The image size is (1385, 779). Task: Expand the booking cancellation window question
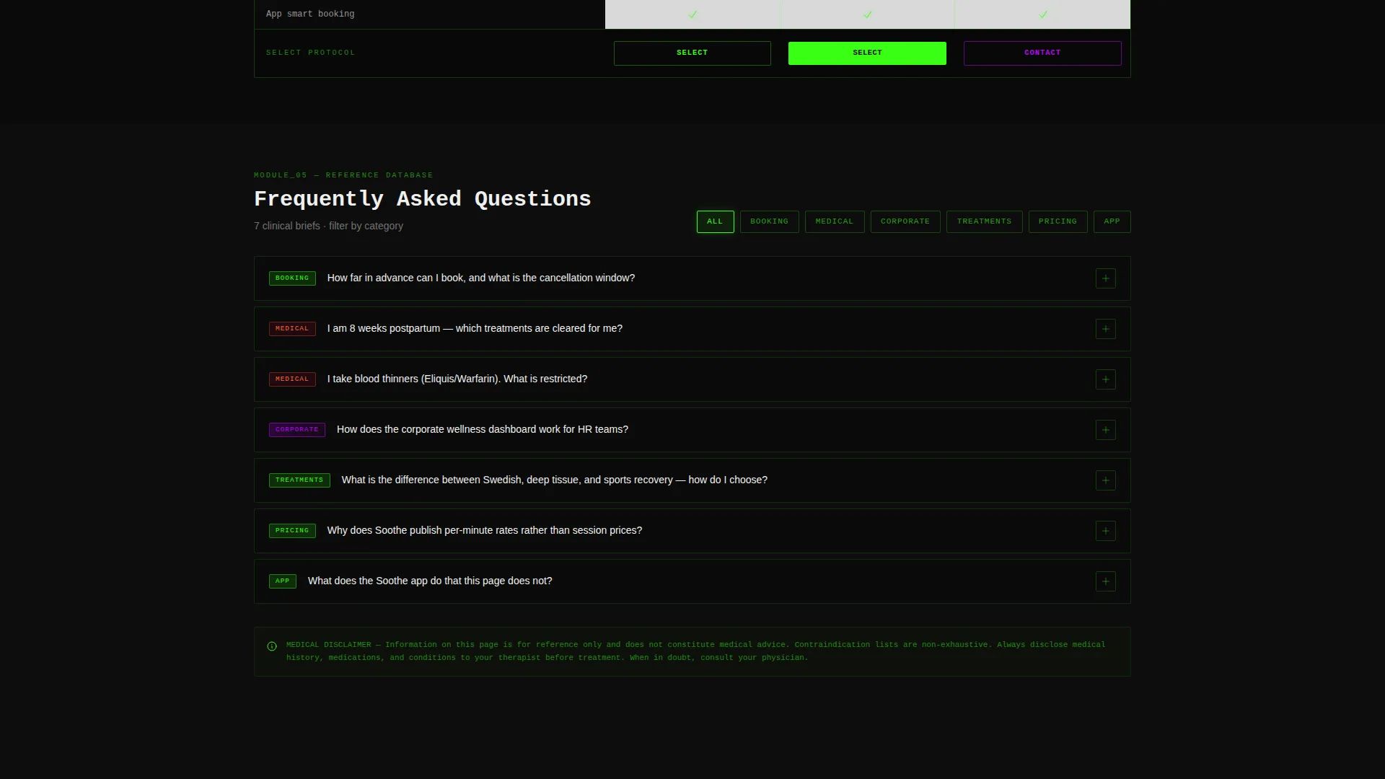point(692,278)
